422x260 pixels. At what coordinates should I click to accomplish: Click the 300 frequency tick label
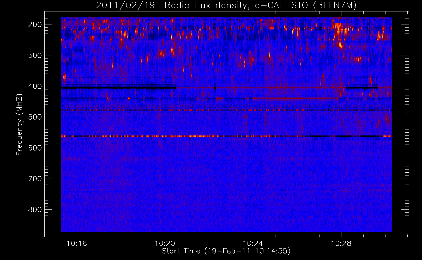35,55
